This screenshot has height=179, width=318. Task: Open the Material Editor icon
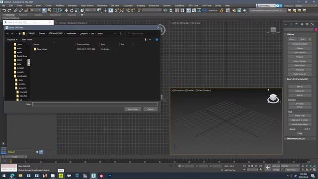click(x=205, y=10)
